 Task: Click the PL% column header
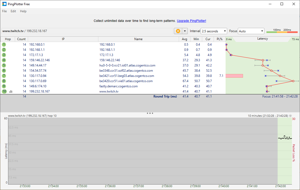pos(220,39)
